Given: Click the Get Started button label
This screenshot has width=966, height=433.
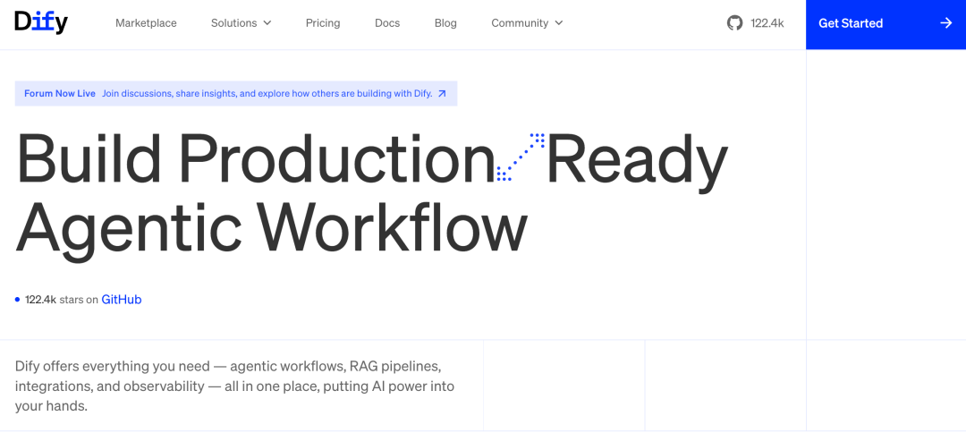Looking at the screenshot, I should tap(851, 23).
